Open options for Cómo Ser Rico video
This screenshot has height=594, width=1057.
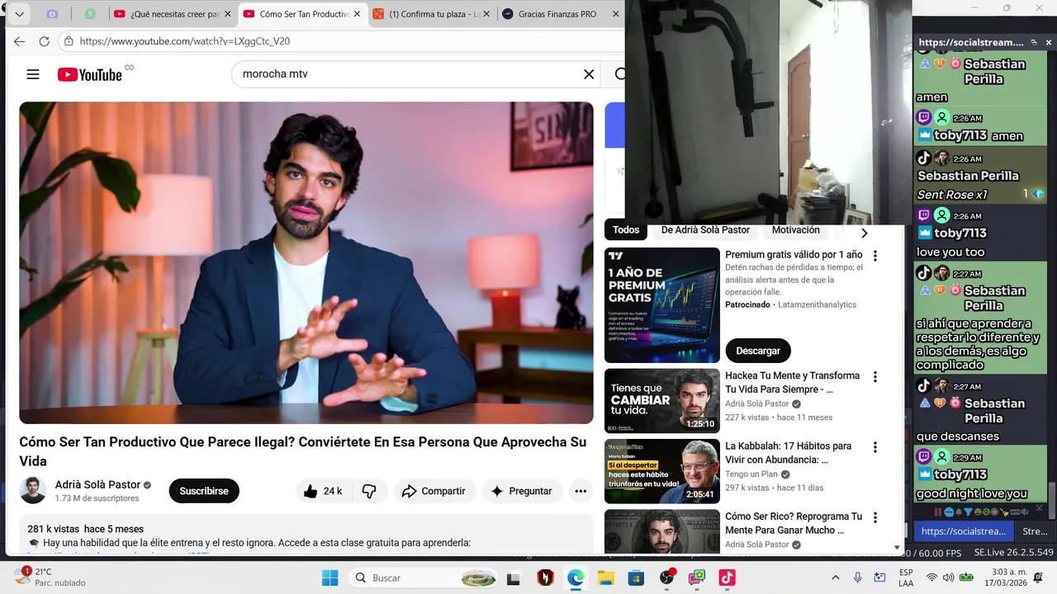pyautogui.click(x=875, y=518)
